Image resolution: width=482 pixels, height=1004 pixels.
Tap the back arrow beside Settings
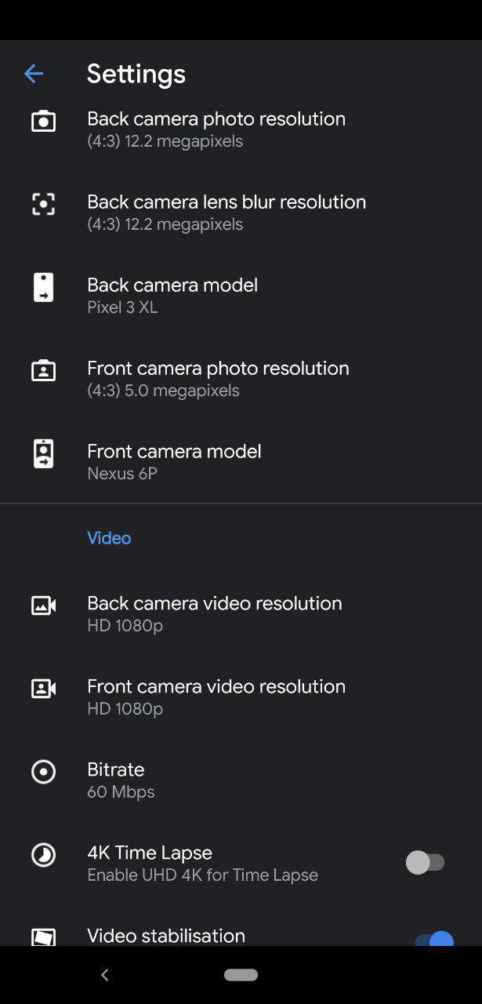click(x=34, y=74)
